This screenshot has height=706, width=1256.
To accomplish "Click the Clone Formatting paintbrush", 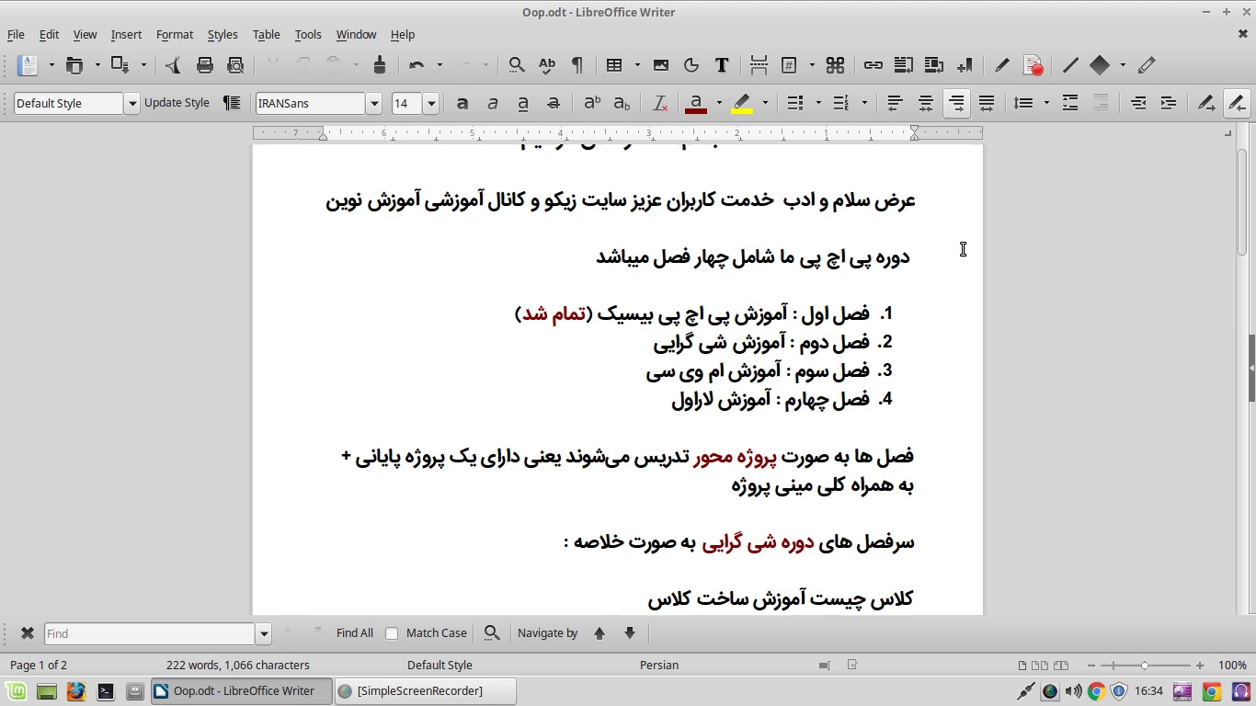I will (380, 65).
